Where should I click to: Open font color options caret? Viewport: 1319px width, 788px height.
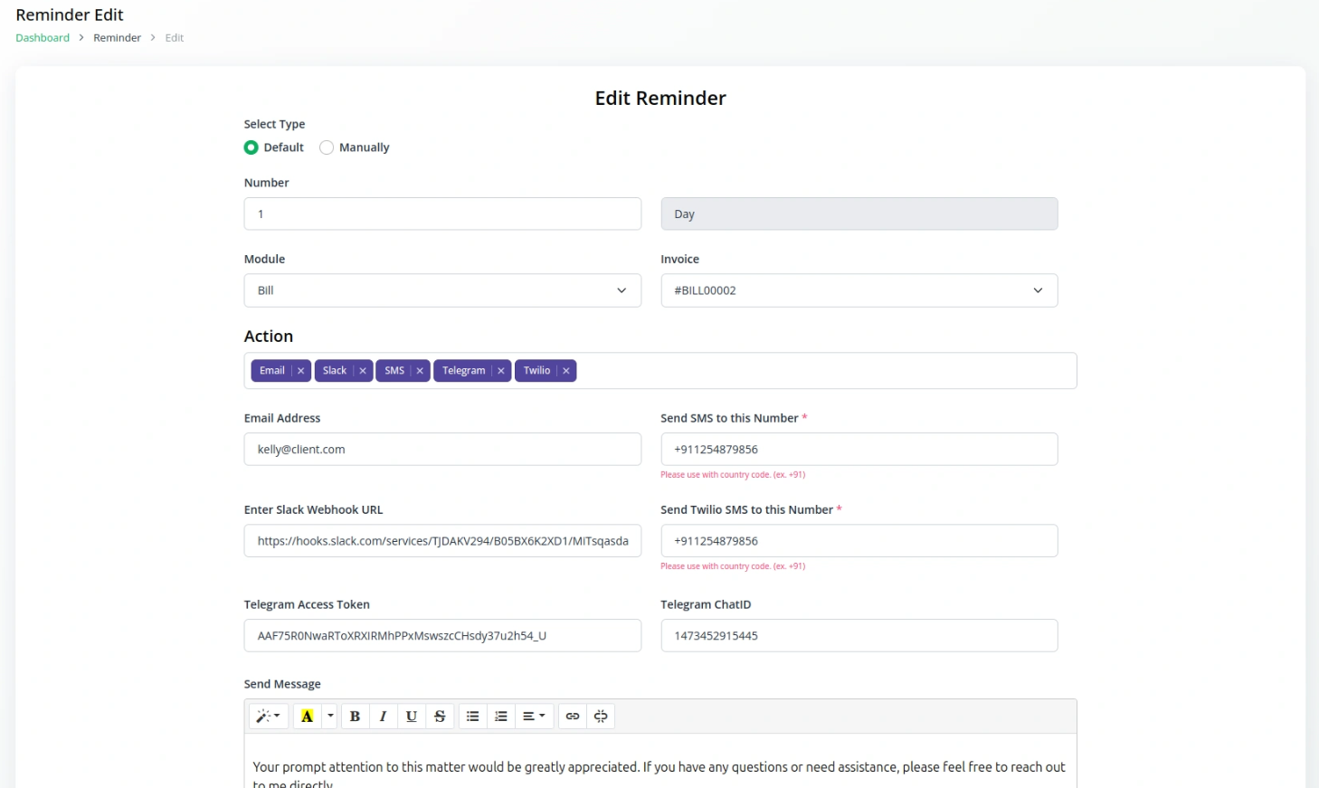330,717
